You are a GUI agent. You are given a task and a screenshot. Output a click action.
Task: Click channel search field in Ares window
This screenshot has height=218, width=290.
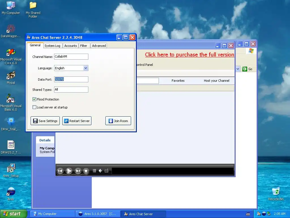148,81
